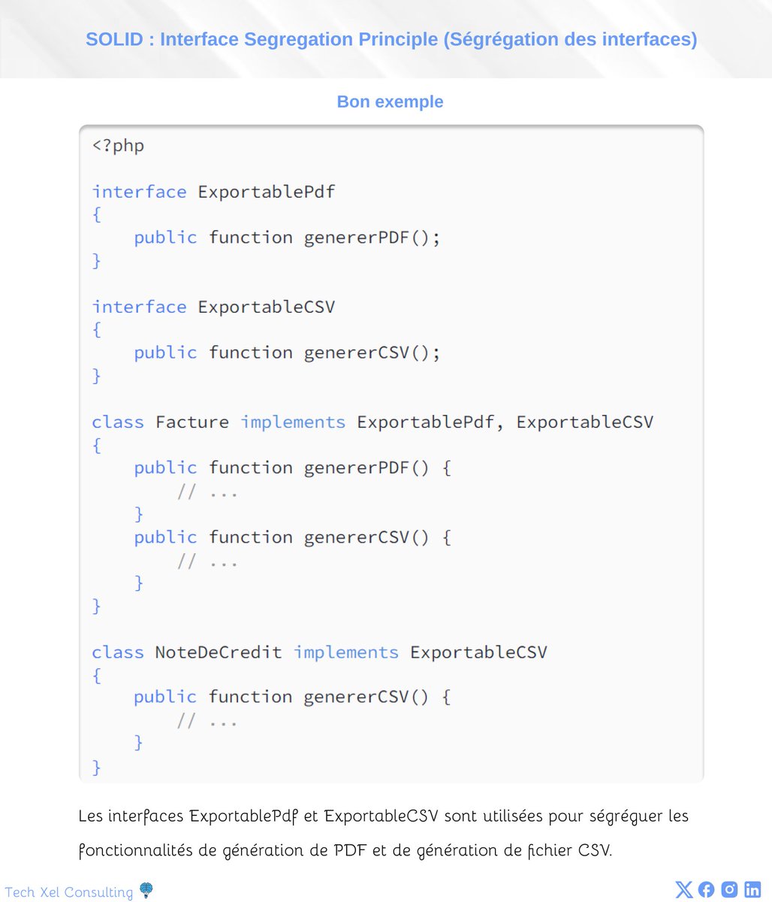The height and width of the screenshot is (902, 772).
Task: Click the "interface ExportableCSV" declaration line
Action: click(214, 307)
